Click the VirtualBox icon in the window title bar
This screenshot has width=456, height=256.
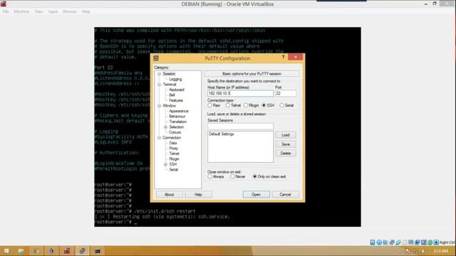(4, 4)
